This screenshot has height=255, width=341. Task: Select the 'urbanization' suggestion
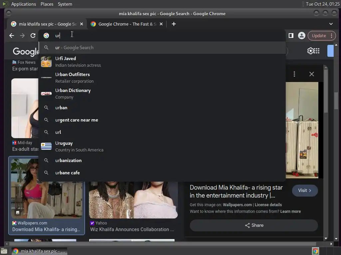(162, 160)
